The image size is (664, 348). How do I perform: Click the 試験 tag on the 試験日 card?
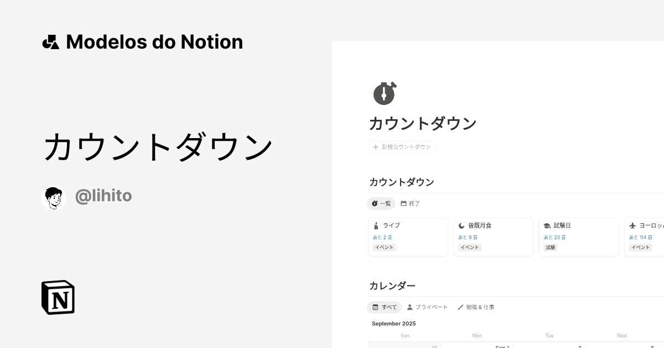click(551, 247)
